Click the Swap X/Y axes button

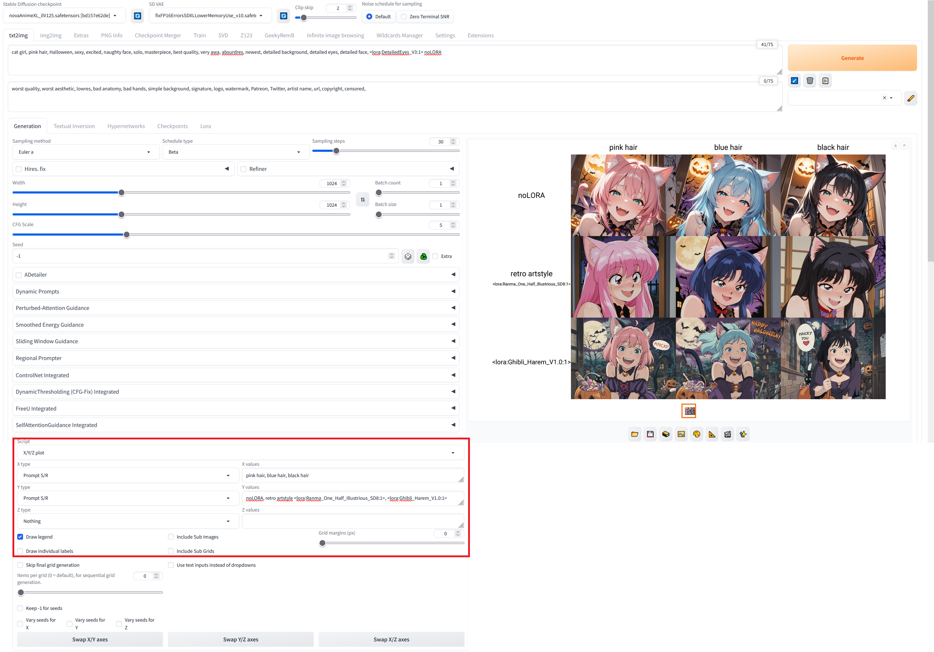pos(90,640)
